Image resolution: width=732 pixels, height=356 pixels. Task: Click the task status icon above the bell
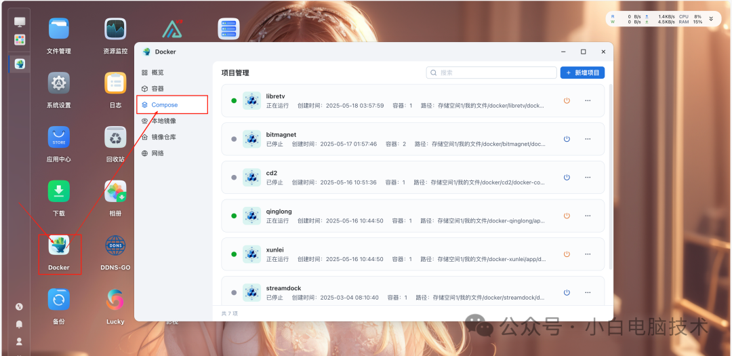tap(19, 307)
